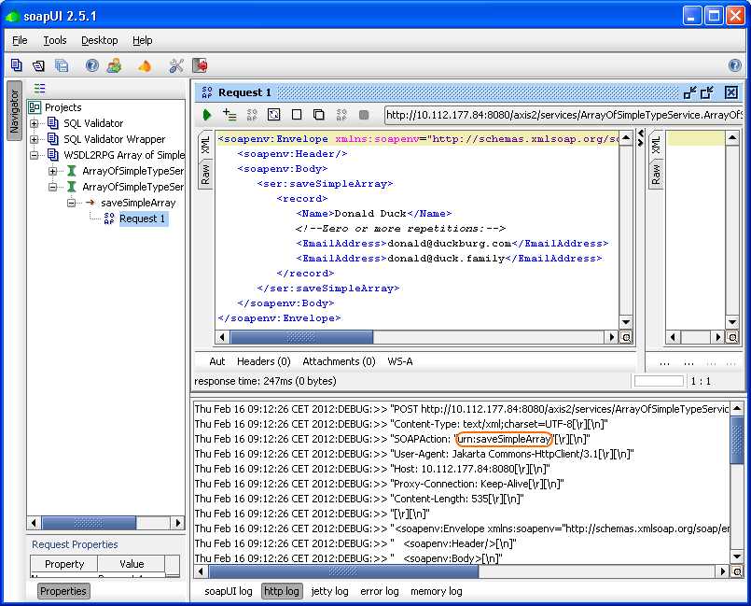Click the navigator tree toggle icon
This screenshot has width=751, height=606.
39,88
